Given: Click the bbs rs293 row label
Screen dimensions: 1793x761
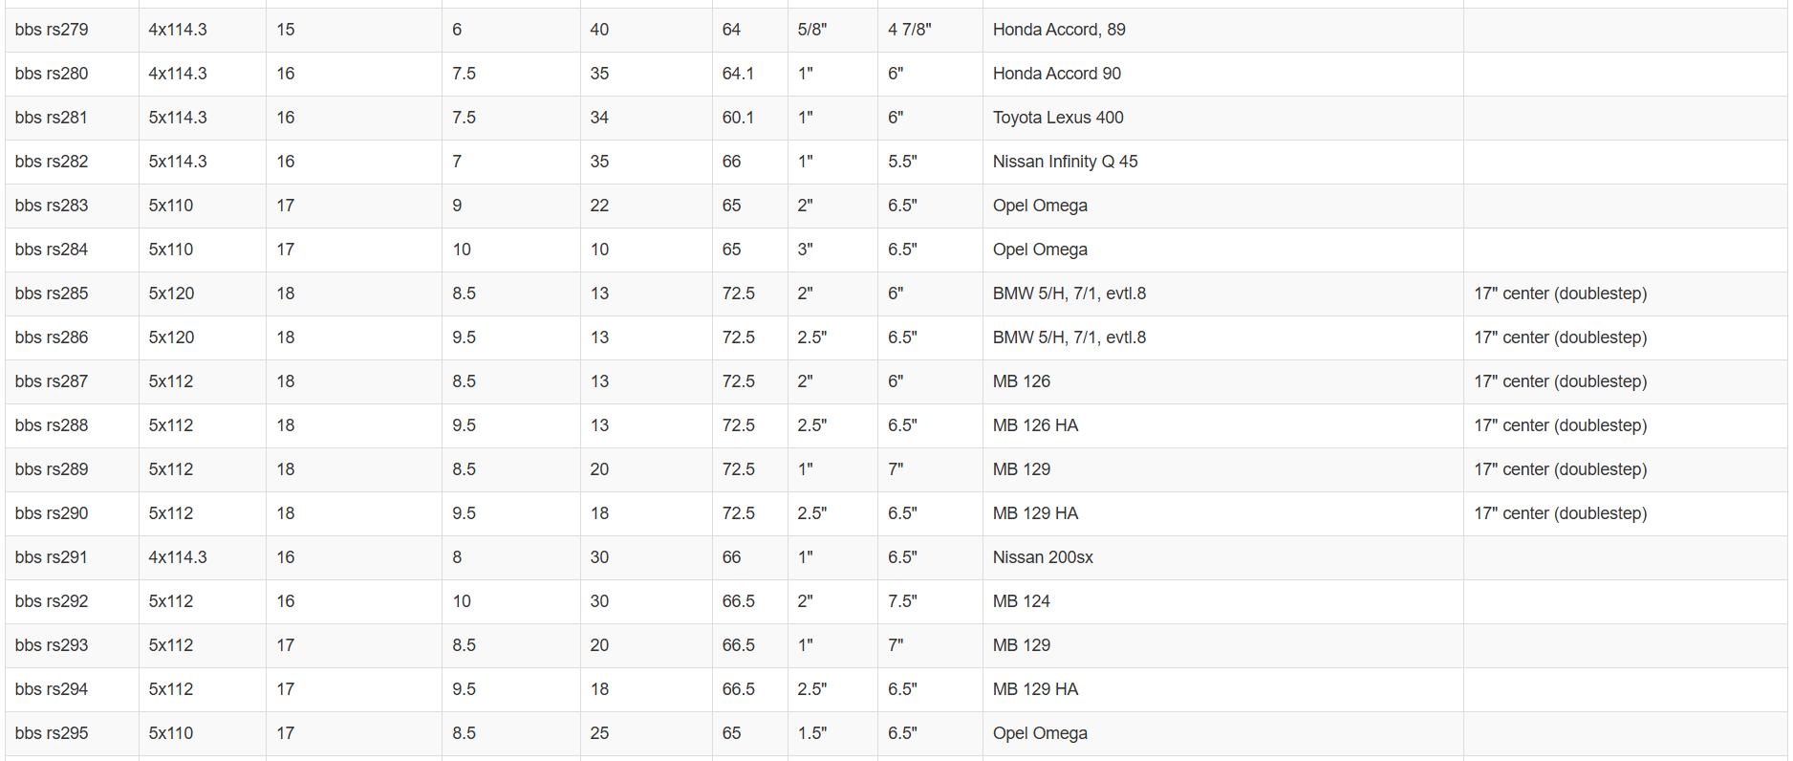Looking at the screenshot, I should click(72, 645).
